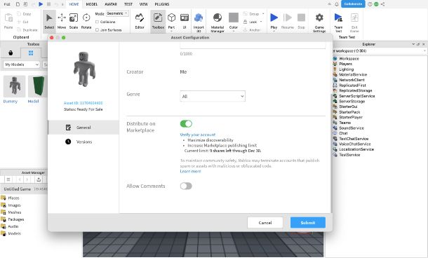Open the Mode Geometric dropdown
This screenshot has width=428, height=267.
click(117, 13)
